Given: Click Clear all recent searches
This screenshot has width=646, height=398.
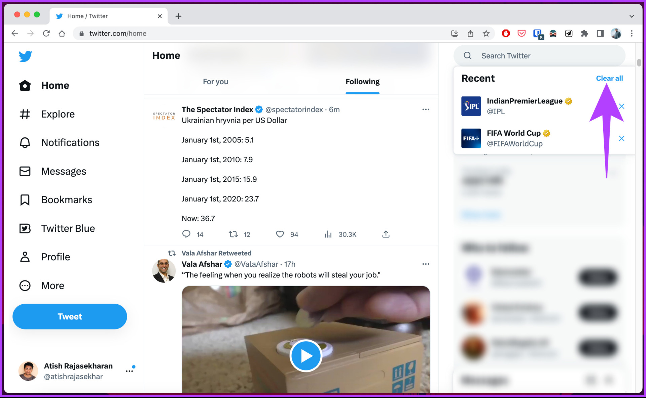Looking at the screenshot, I should 609,78.
